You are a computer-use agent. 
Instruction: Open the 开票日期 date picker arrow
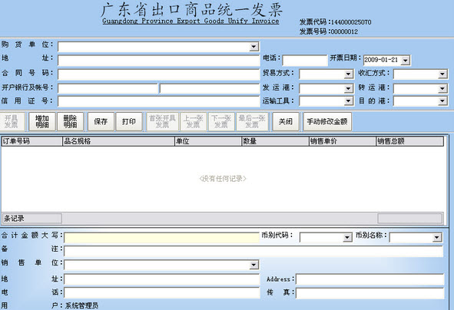[406, 60]
